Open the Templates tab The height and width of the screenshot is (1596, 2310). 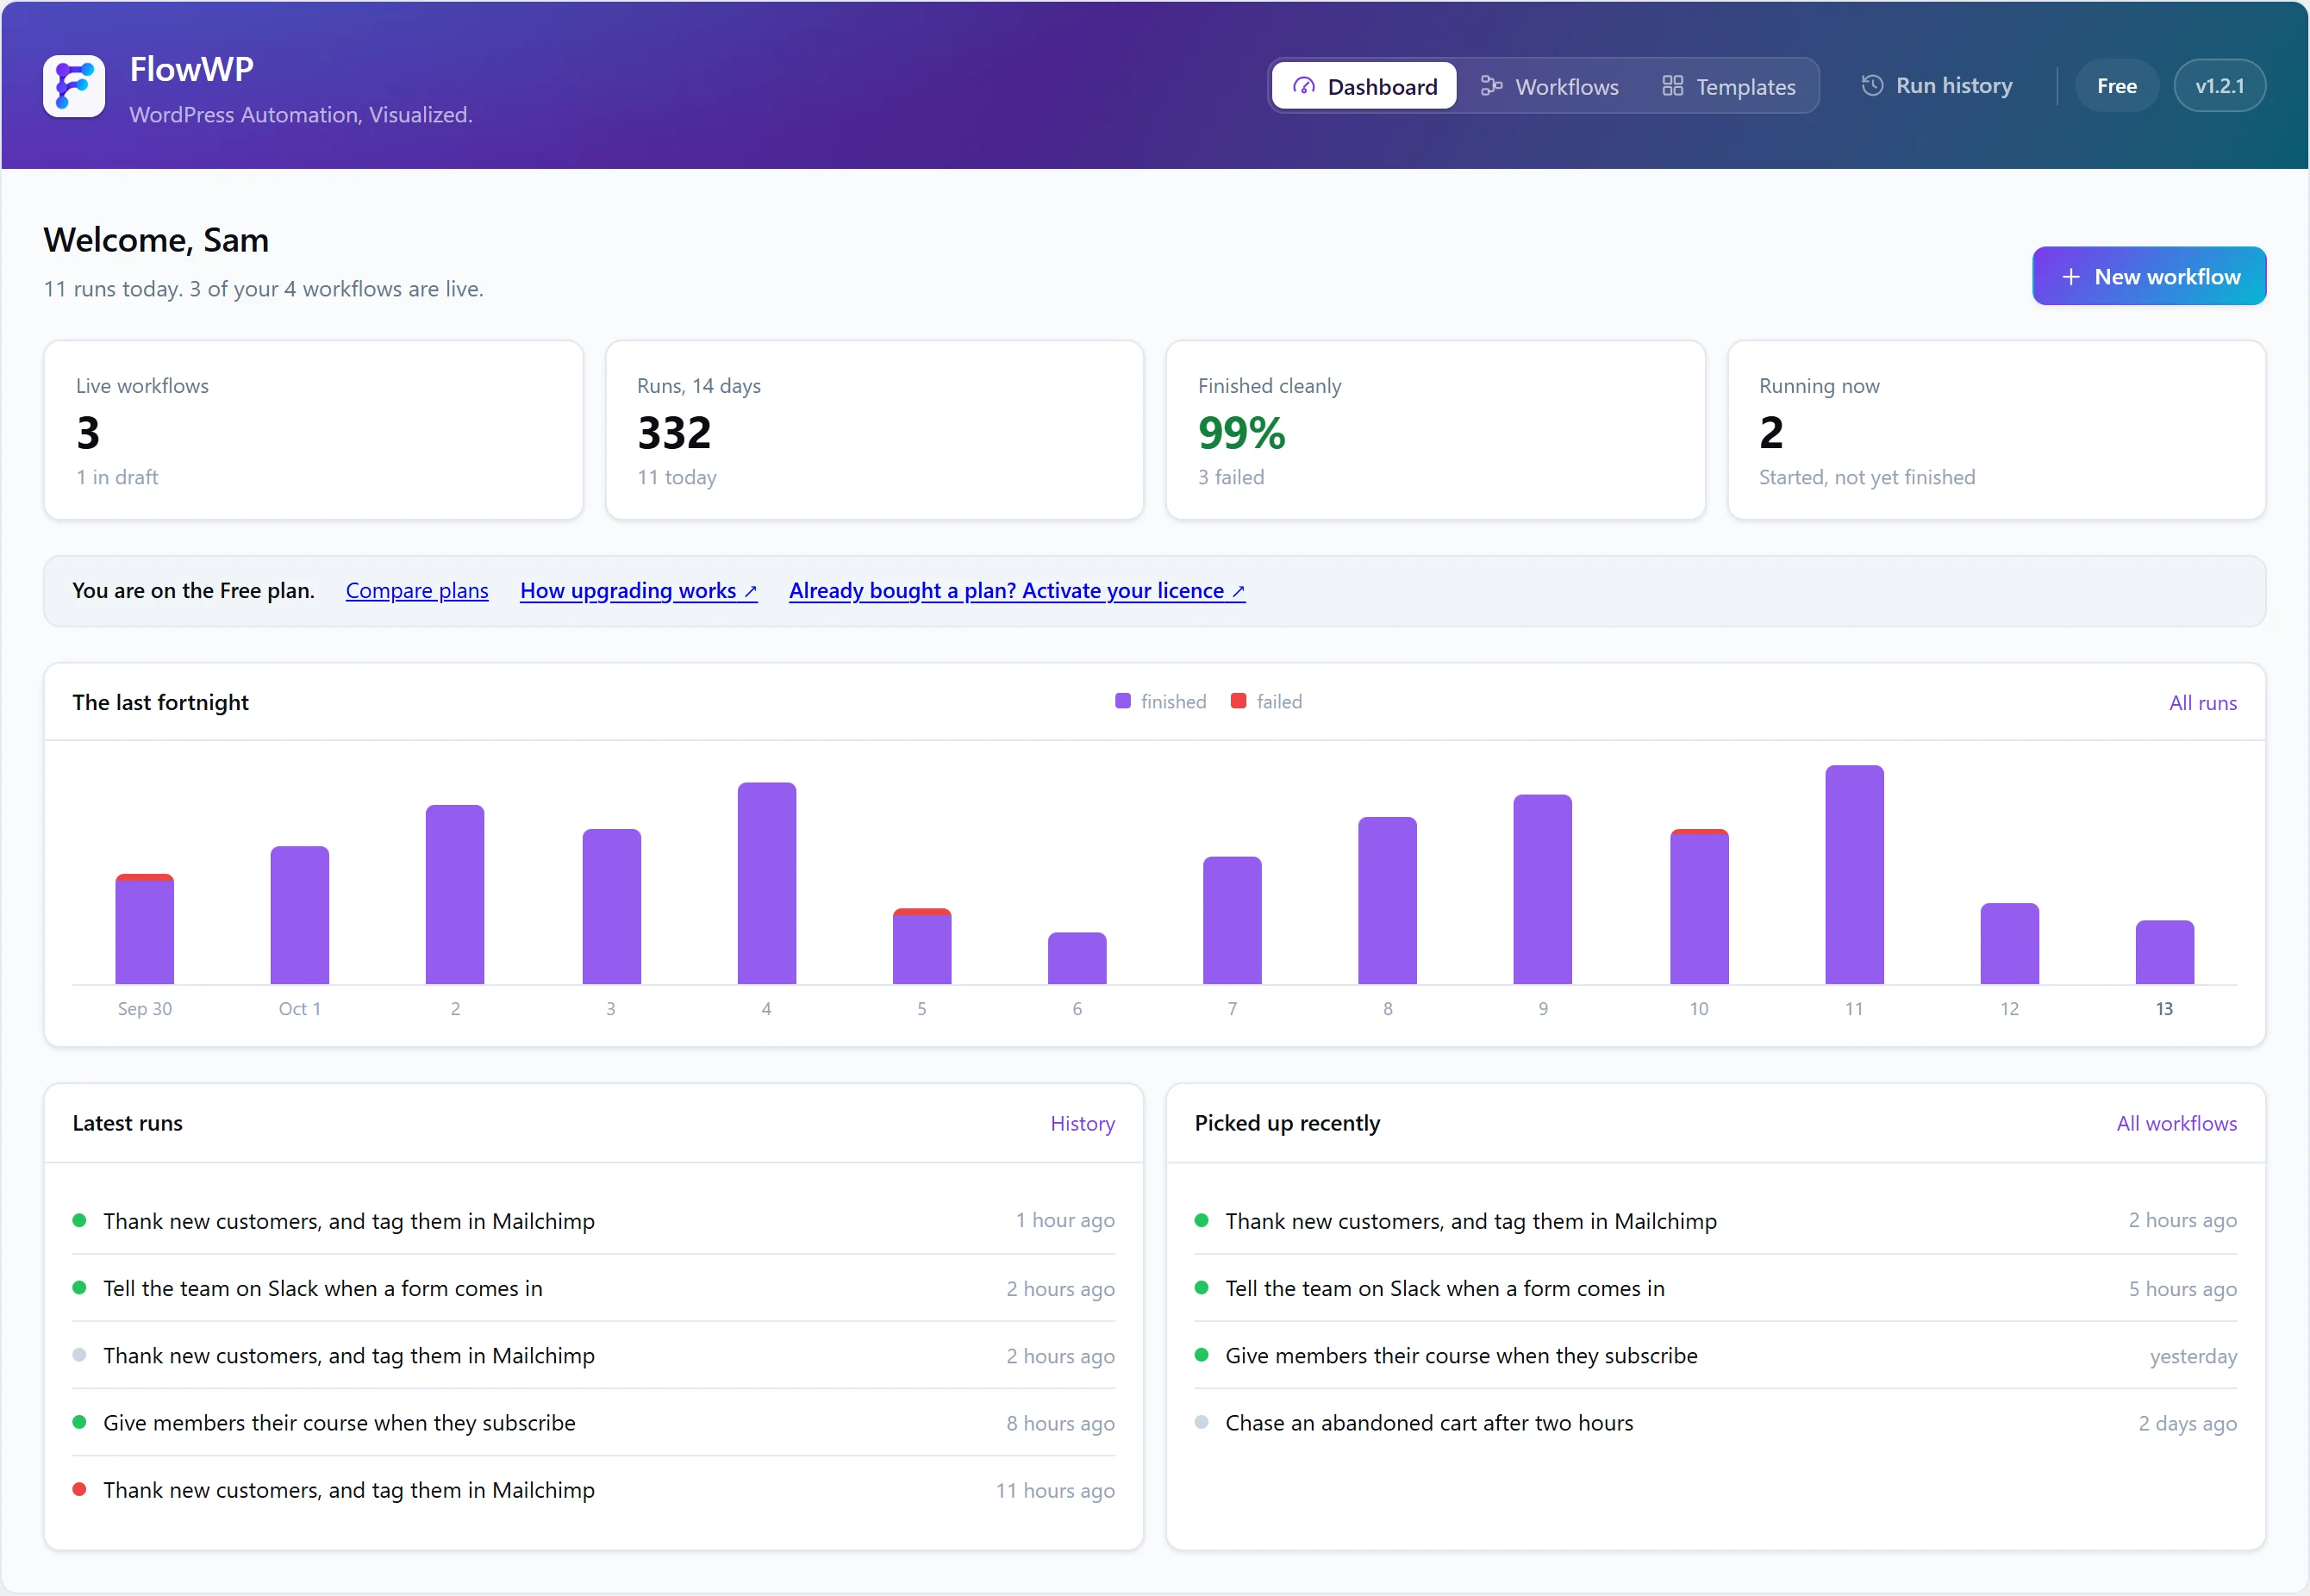[1729, 86]
